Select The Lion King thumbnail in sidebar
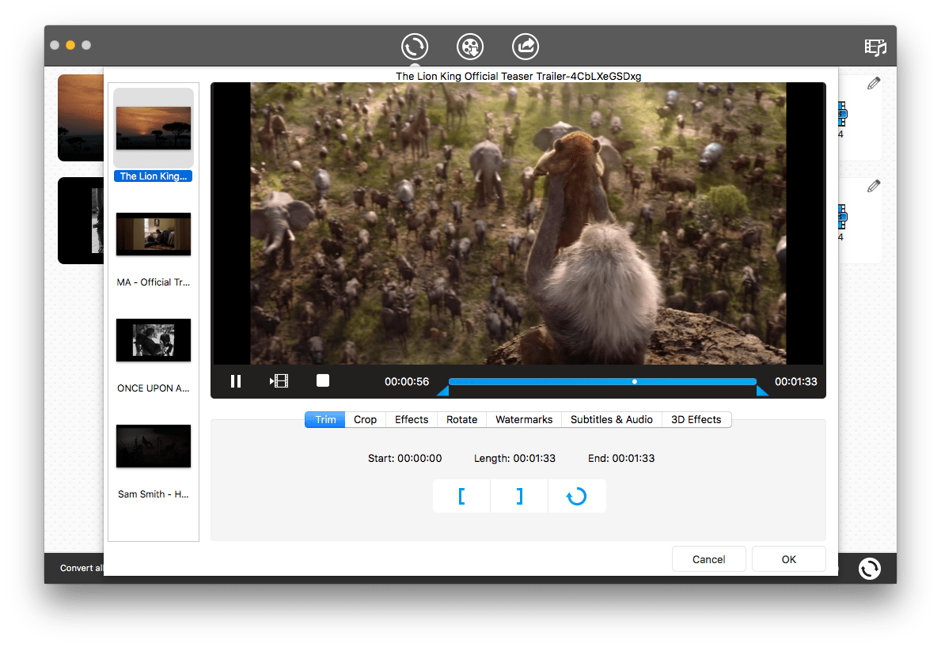941x647 pixels. click(154, 127)
